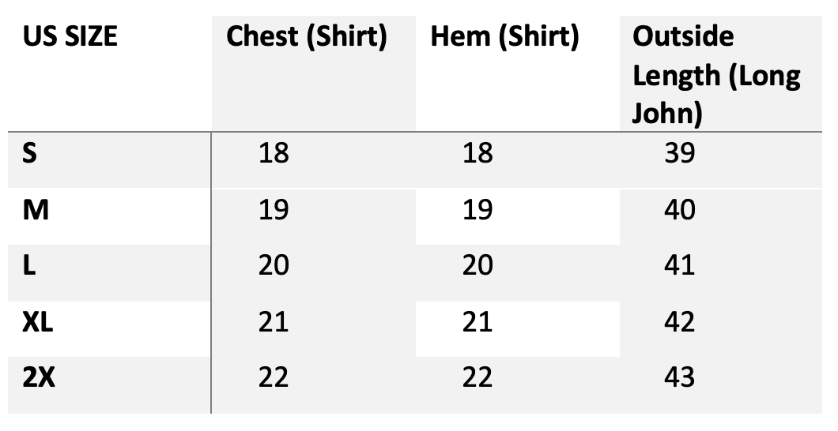Click hem value 19 for size M
Viewport: 838px width, 431px height.
[x=478, y=210]
